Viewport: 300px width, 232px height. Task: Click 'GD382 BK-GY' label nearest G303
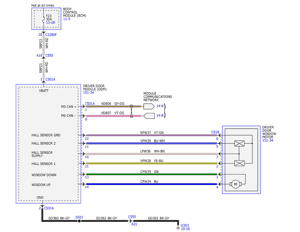coord(158,218)
